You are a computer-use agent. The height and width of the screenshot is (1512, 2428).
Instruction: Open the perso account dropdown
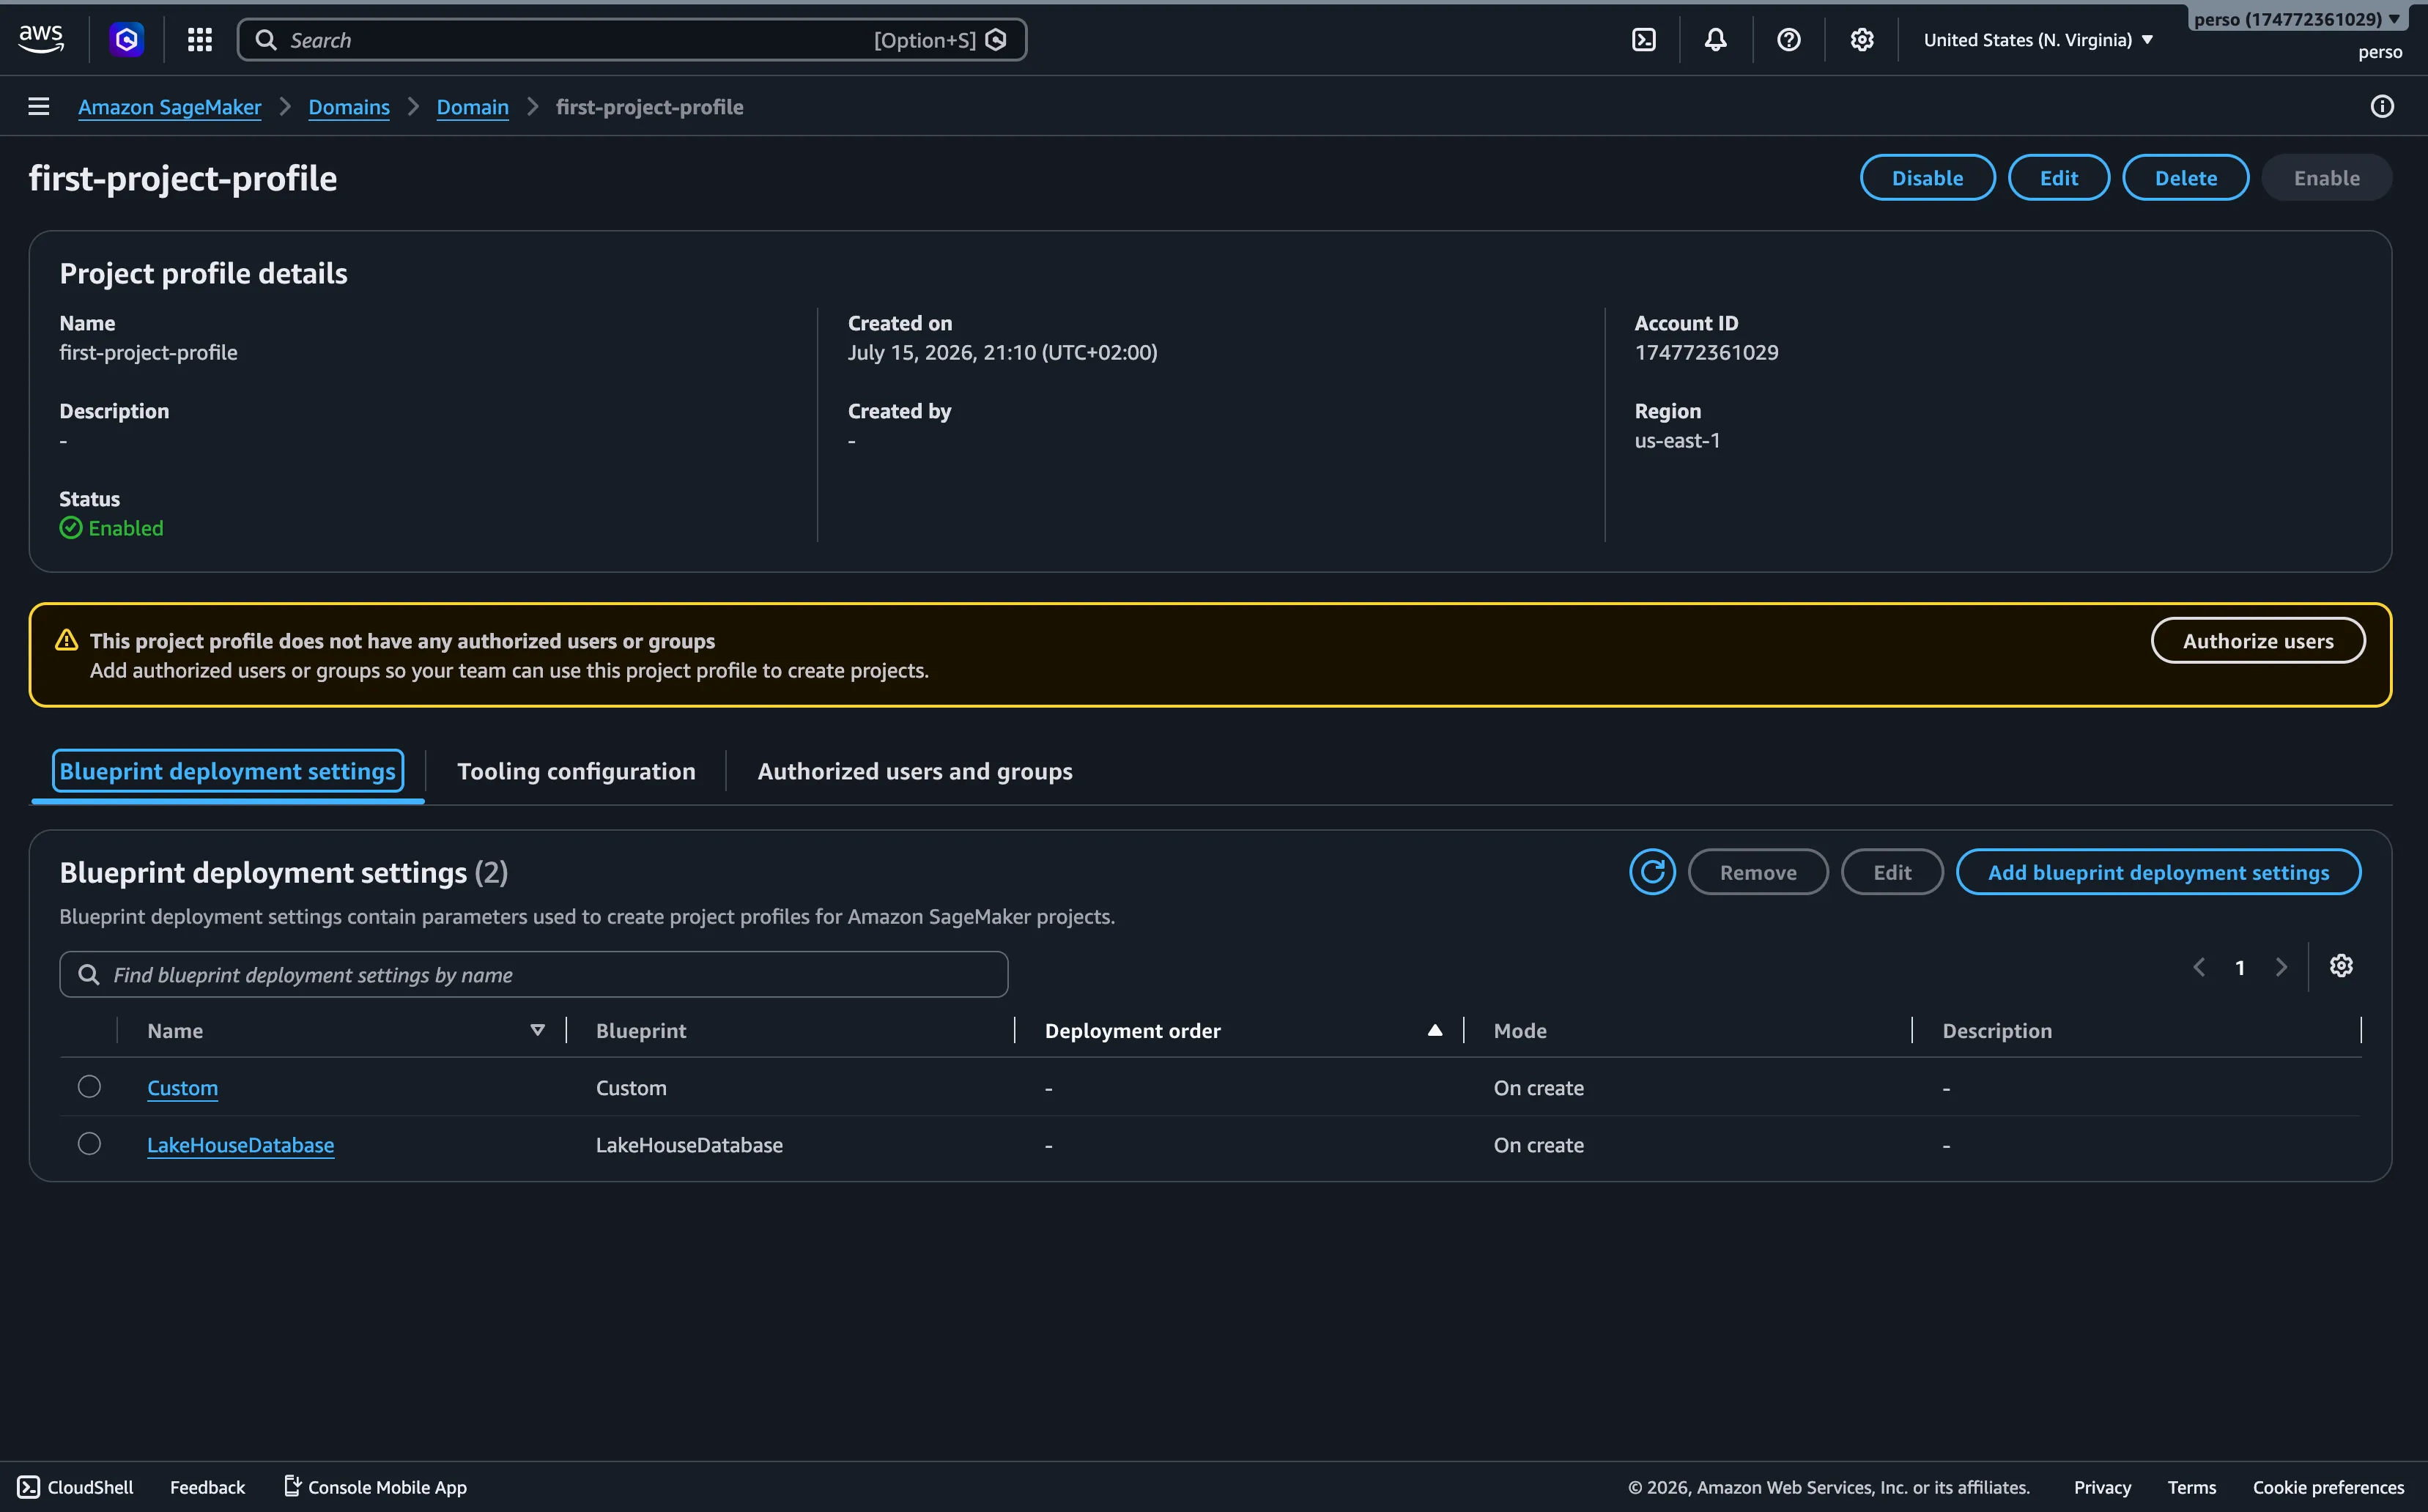[x=2297, y=19]
